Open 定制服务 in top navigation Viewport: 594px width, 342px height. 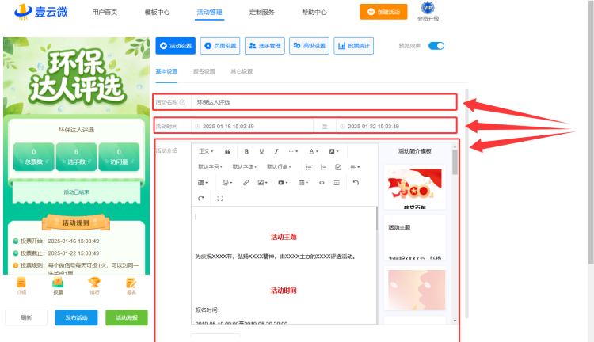[x=262, y=12]
